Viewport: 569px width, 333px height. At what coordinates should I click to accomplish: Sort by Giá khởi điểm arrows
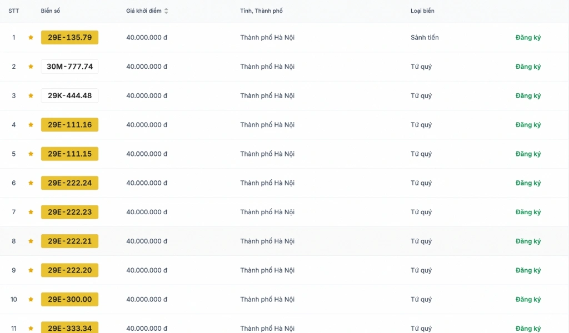point(166,11)
